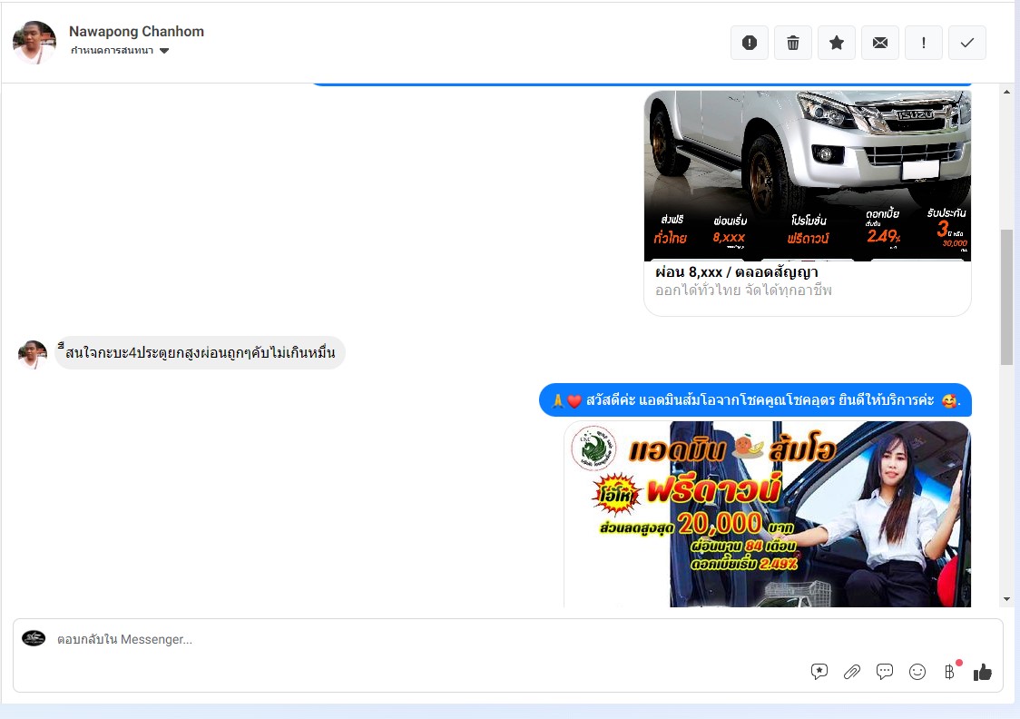Mark conversation unread with envelope icon
Viewport: 1020px width, 719px height.
point(880,43)
